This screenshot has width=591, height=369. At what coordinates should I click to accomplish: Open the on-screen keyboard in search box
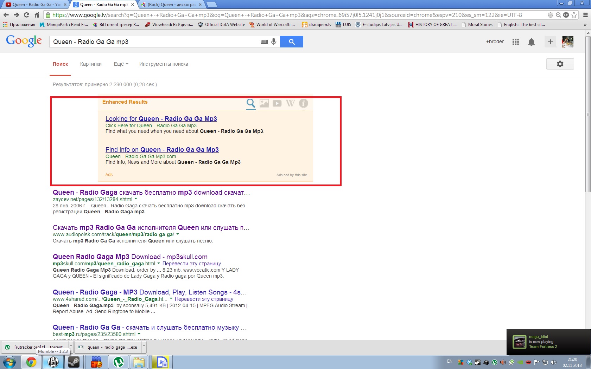[x=264, y=41]
